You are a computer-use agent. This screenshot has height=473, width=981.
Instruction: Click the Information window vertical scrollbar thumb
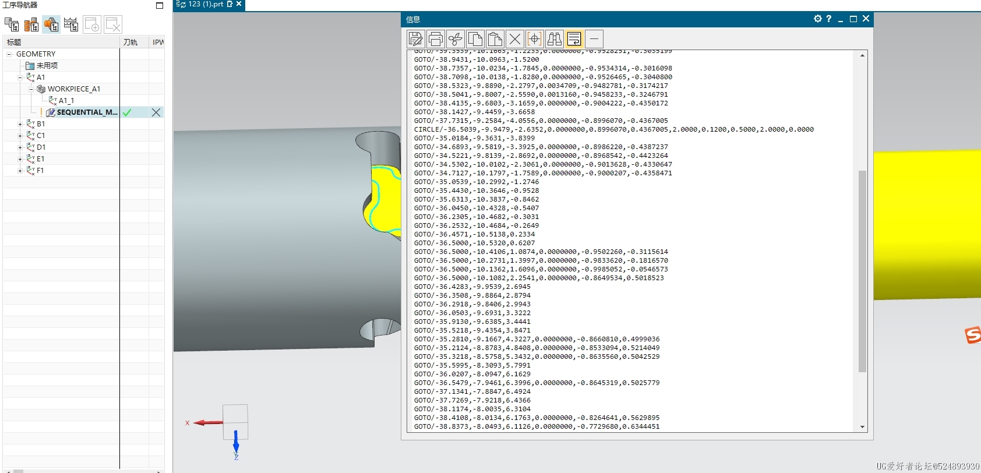click(862, 271)
